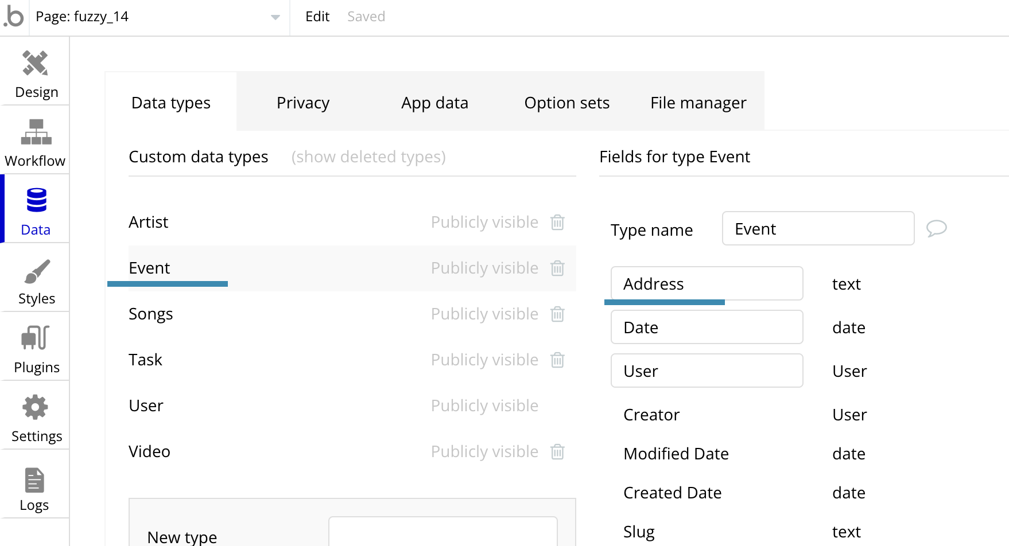
Task: Select the Task data type
Action: click(x=146, y=360)
